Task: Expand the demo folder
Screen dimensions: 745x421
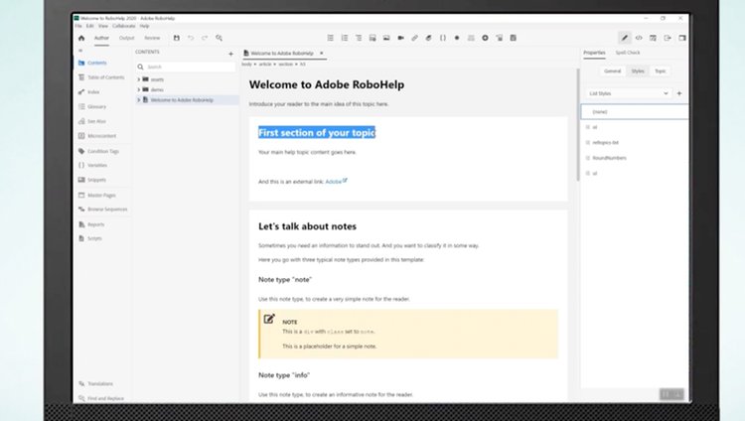Action: (139, 89)
